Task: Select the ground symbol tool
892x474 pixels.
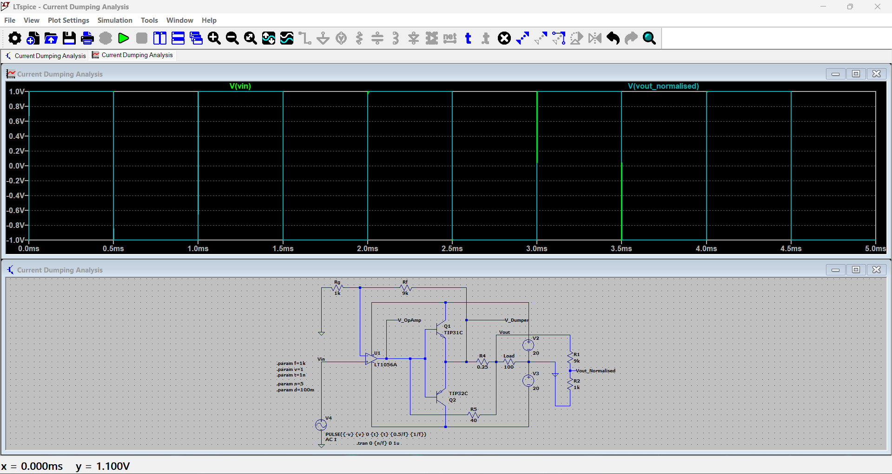Action: point(323,38)
